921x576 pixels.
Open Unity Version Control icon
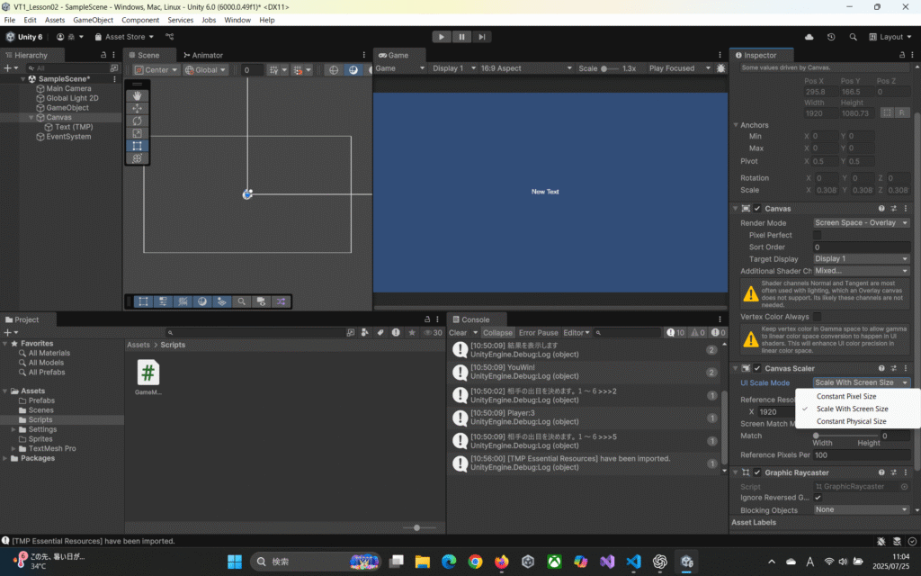coord(170,36)
